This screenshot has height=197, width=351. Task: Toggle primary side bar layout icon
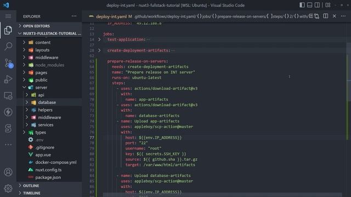[302, 5]
